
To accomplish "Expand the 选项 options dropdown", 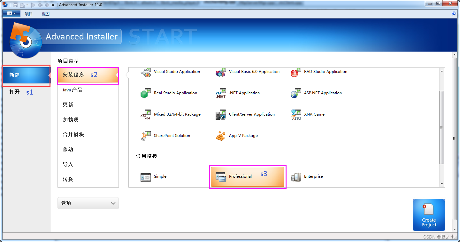I will pos(88,203).
